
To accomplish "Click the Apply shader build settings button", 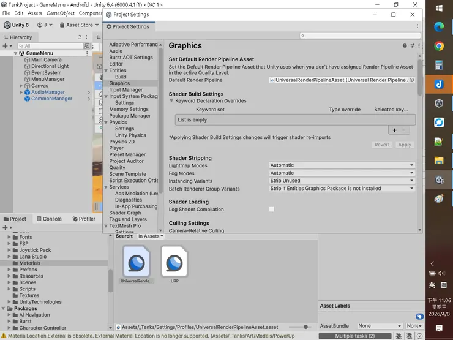I will tap(405, 145).
